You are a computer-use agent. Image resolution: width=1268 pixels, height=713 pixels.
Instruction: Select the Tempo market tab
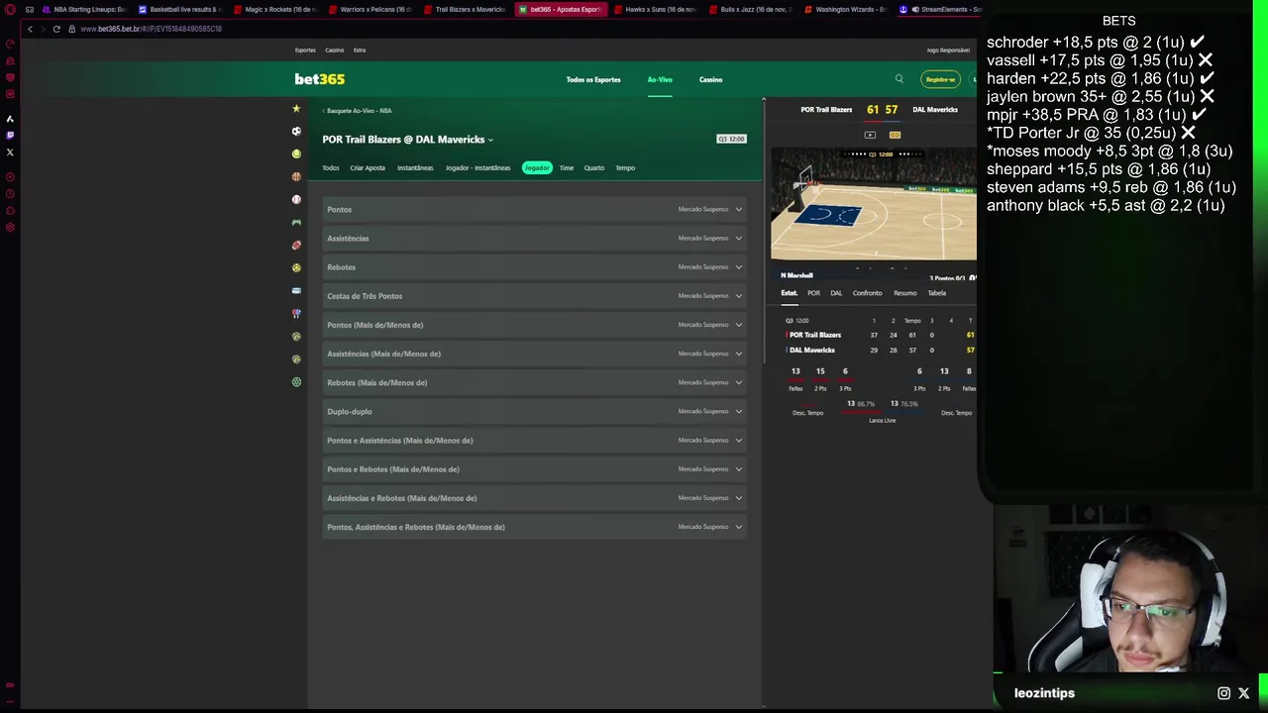(625, 167)
